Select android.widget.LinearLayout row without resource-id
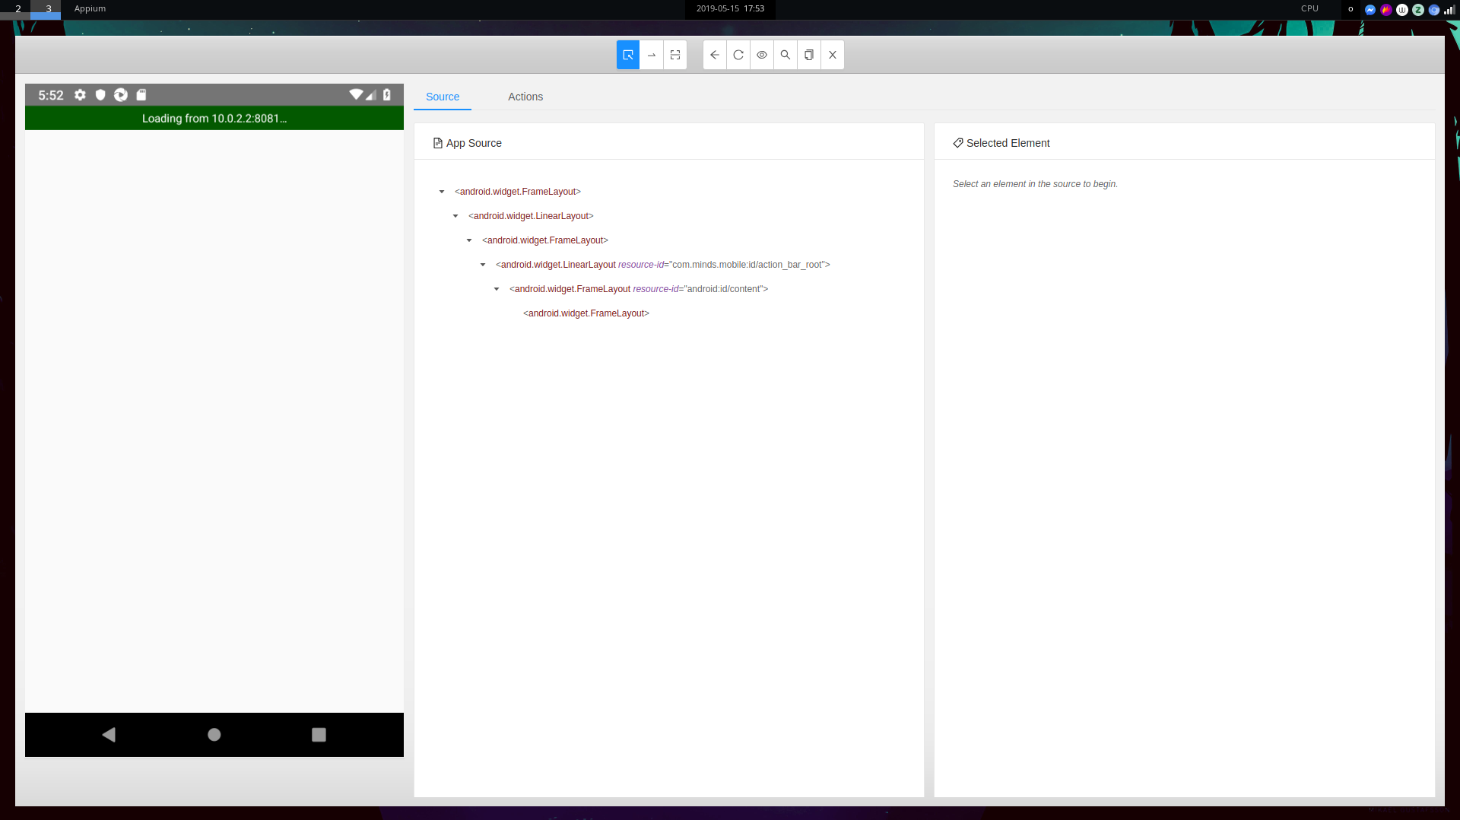 [531, 216]
